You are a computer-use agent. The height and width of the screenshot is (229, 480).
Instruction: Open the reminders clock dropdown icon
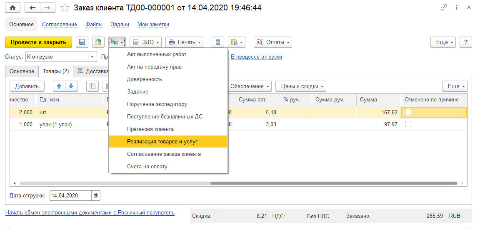(x=237, y=42)
